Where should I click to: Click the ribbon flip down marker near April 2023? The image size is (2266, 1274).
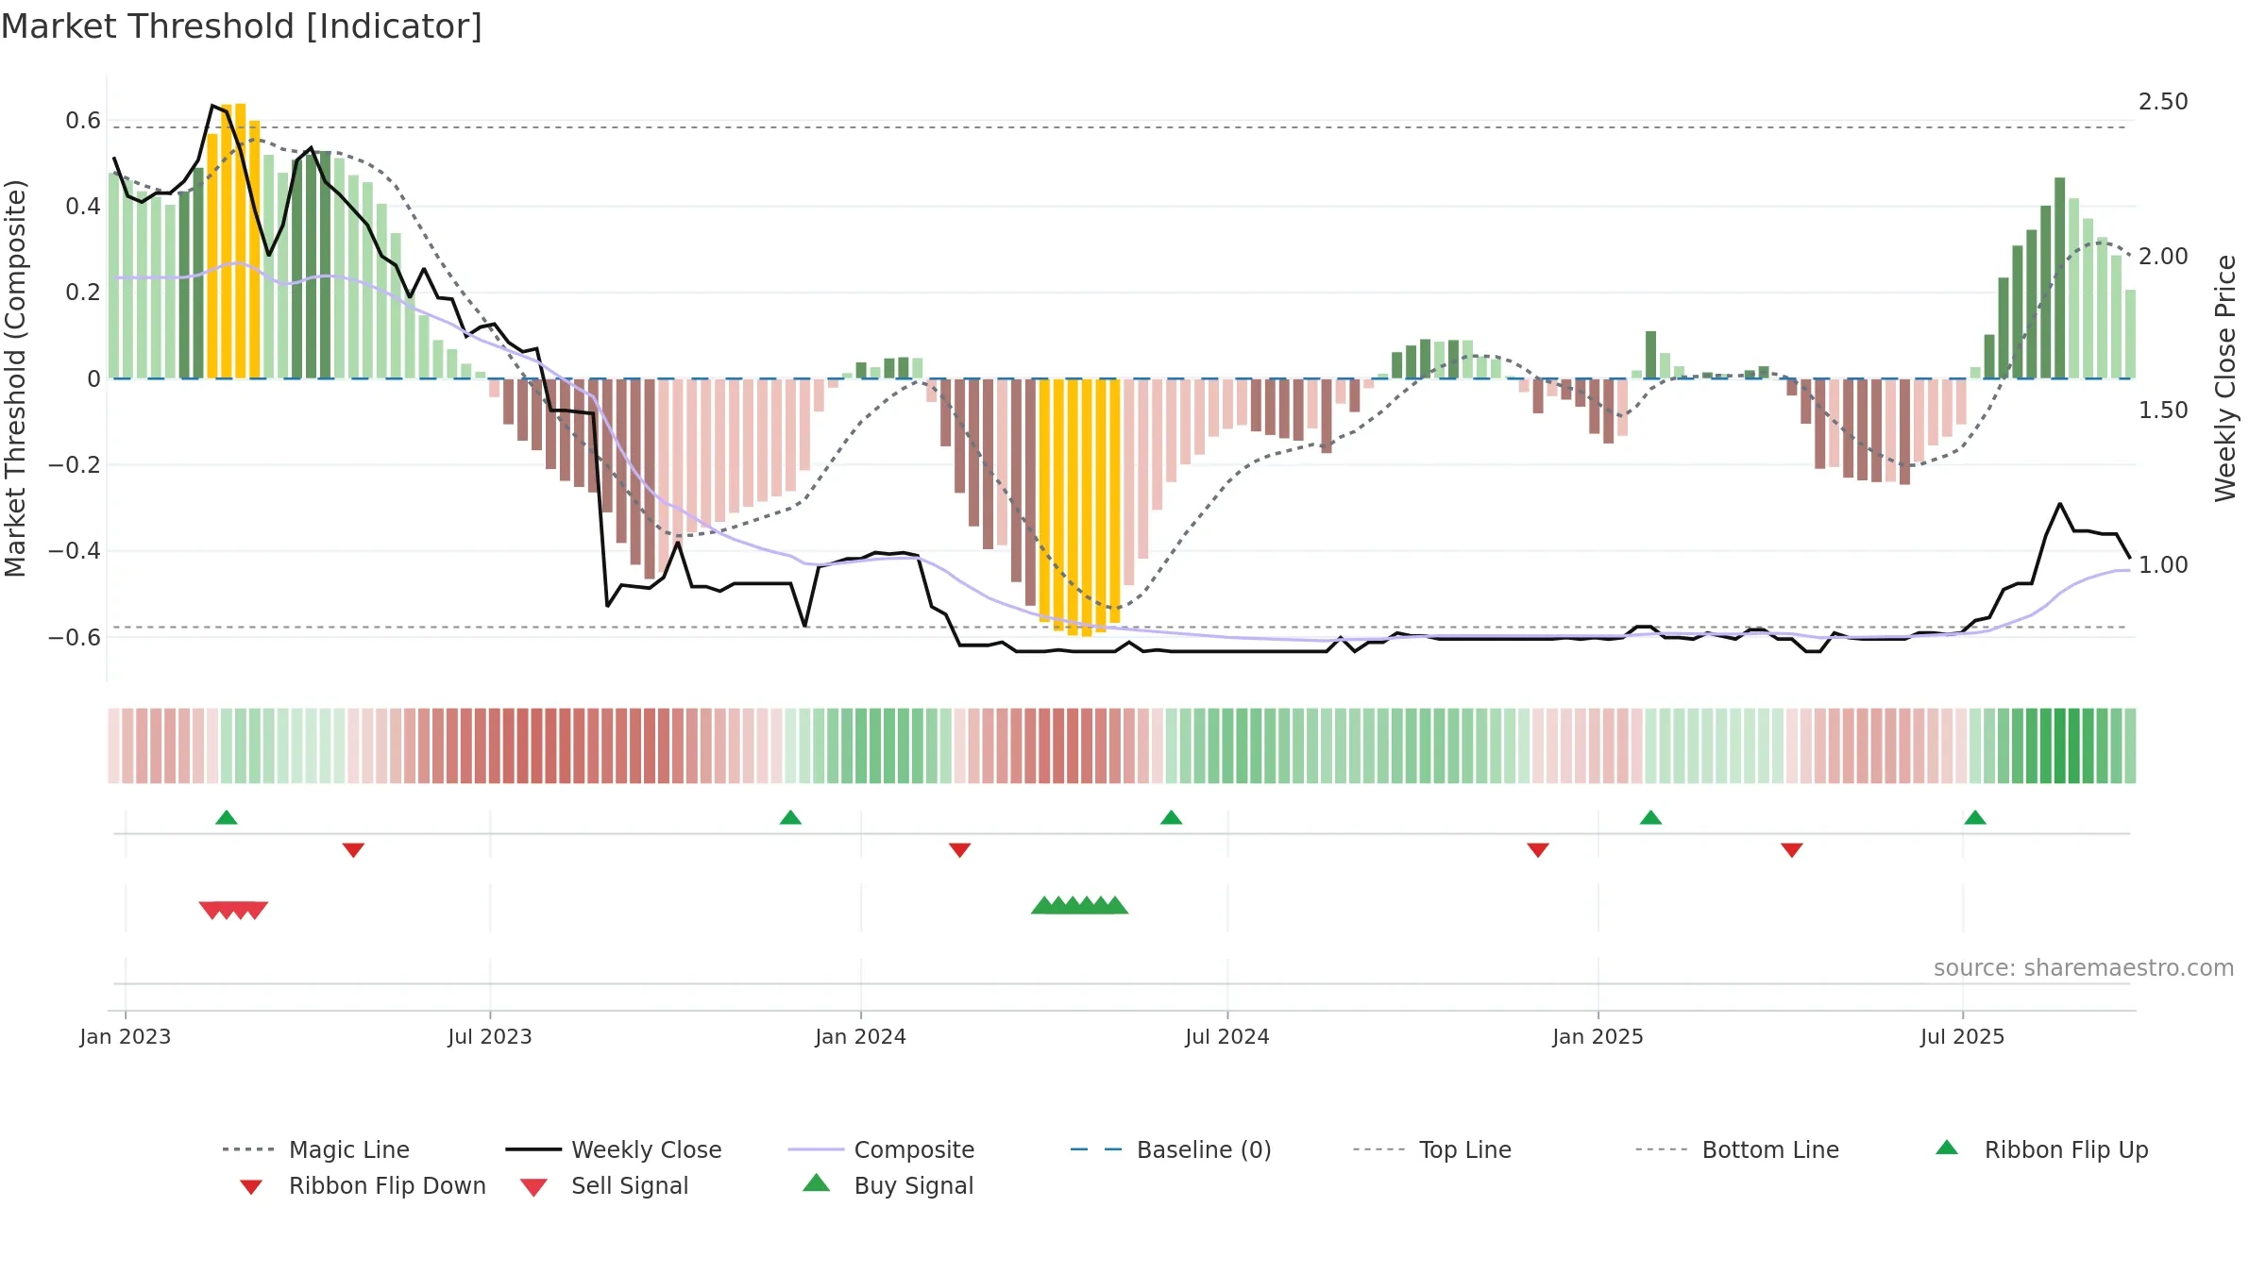pyautogui.click(x=353, y=850)
